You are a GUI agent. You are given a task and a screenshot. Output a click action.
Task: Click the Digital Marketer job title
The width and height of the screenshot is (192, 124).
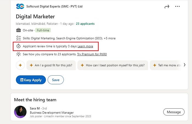(35, 16)
